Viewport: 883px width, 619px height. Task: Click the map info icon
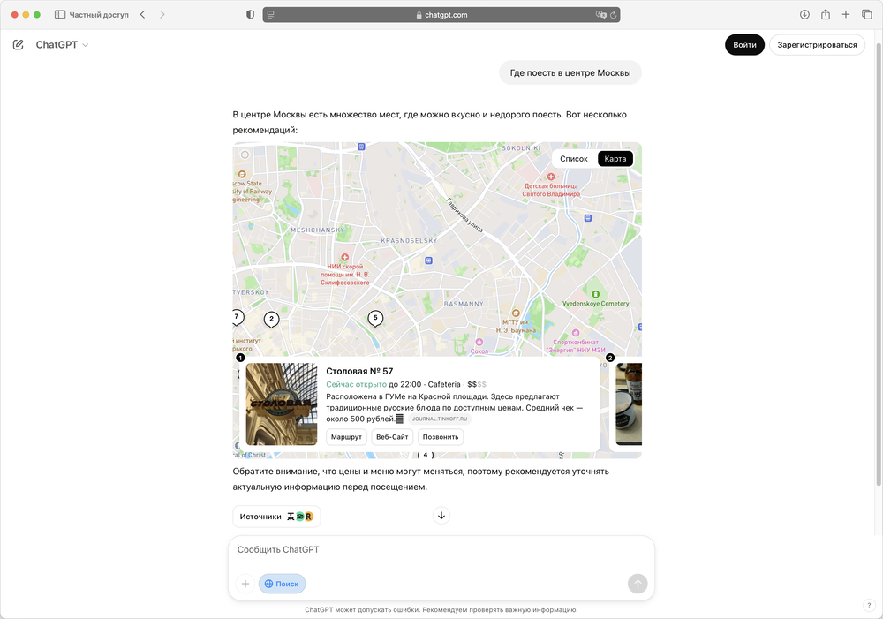pos(245,155)
